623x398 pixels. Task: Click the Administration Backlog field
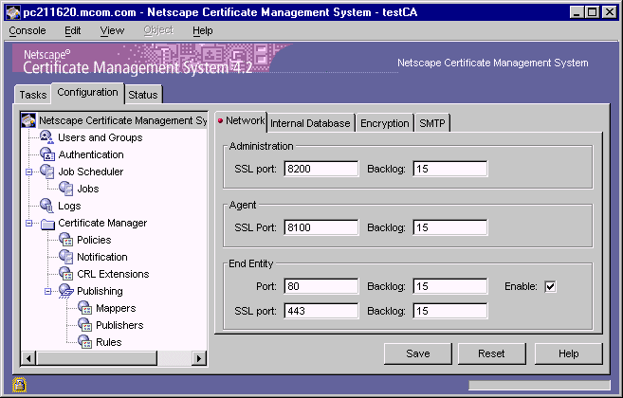450,169
